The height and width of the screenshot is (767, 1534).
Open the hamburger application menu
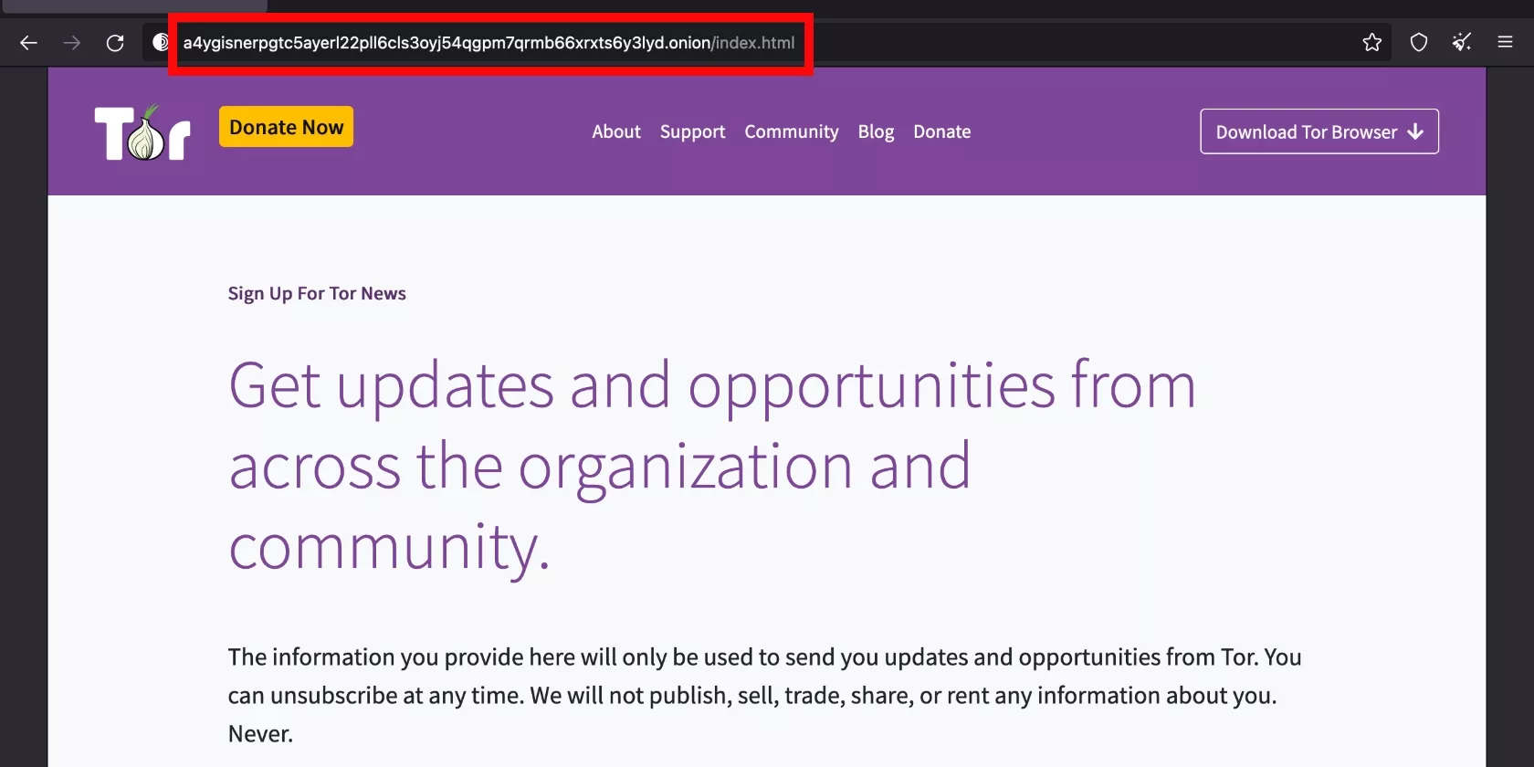pos(1505,42)
